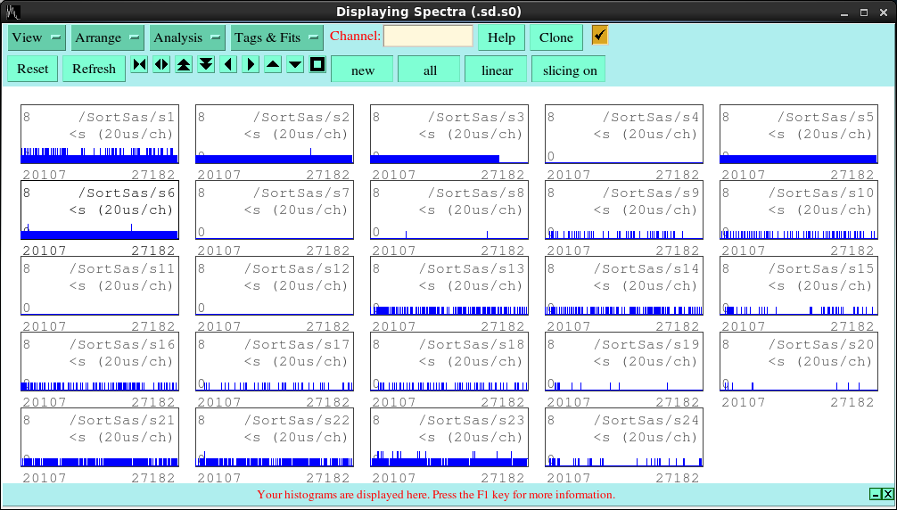This screenshot has width=897, height=510.
Task: Click the horizontal expand (outward arrows) icon
Action: (x=161, y=65)
